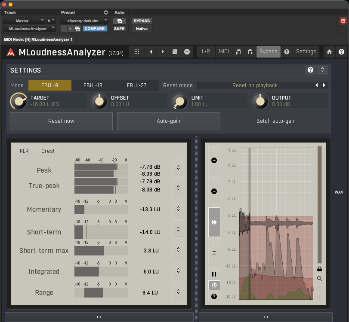The height and width of the screenshot is (322, 349).
Task: Click the OFFSET knob
Action: (x=99, y=101)
